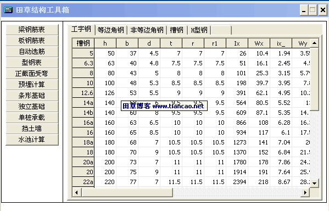Click the 槽钢 corner header cell
The height and width of the screenshot is (211, 329).
tap(83, 43)
